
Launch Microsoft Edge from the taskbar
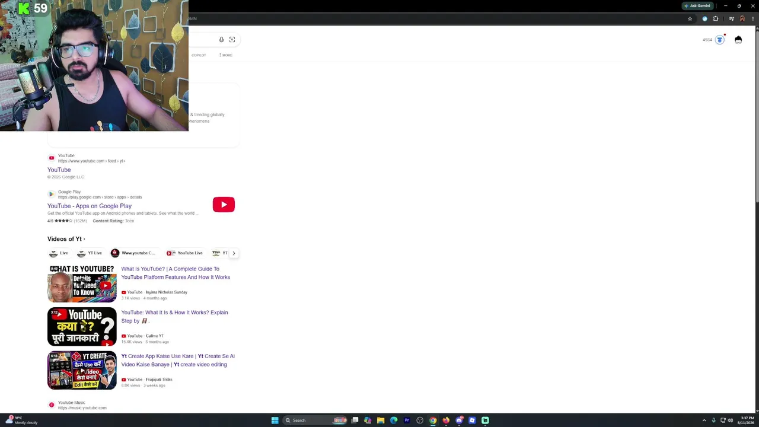pyautogui.click(x=394, y=420)
